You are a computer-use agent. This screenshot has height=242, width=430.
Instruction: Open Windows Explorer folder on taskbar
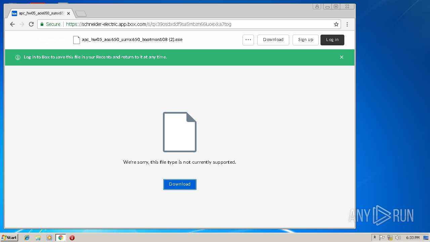[38, 238]
